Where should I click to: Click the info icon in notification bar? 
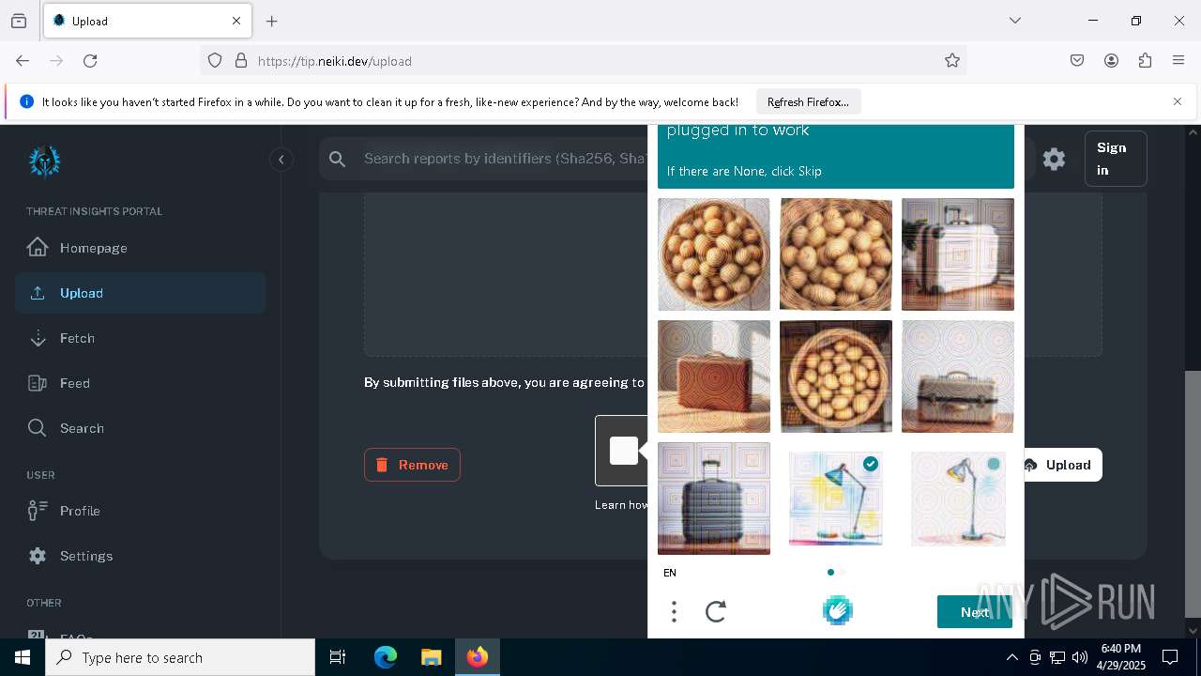pyautogui.click(x=26, y=101)
